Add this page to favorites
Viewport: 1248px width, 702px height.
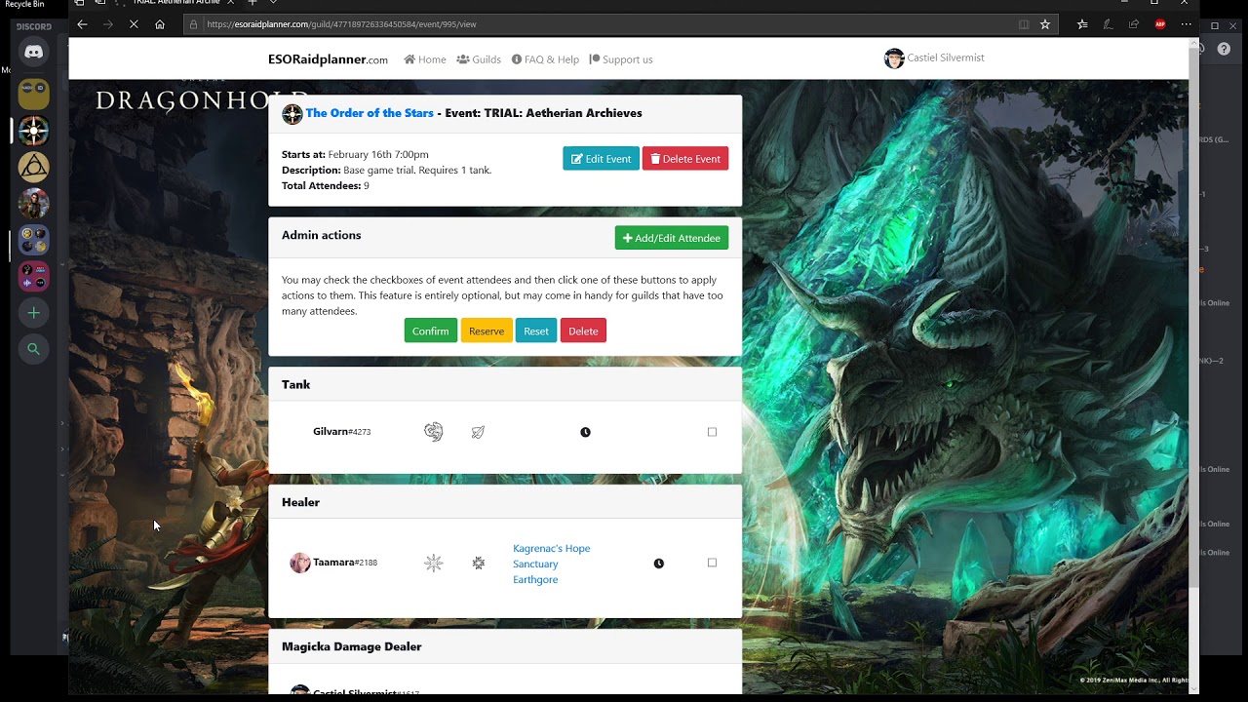click(x=1045, y=24)
